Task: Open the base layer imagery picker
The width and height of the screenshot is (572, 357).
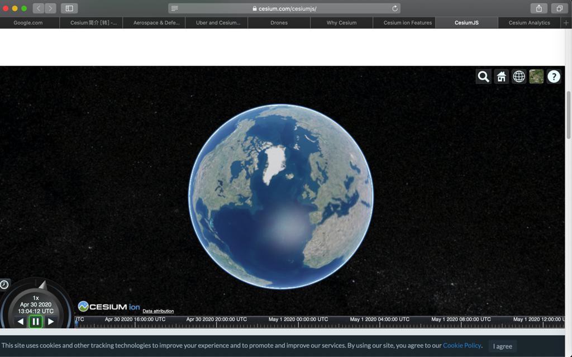Action: (x=536, y=77)
